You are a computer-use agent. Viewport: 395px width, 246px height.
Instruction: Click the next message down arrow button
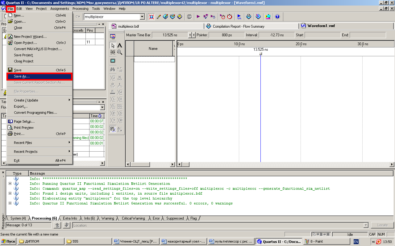[67, 225]
